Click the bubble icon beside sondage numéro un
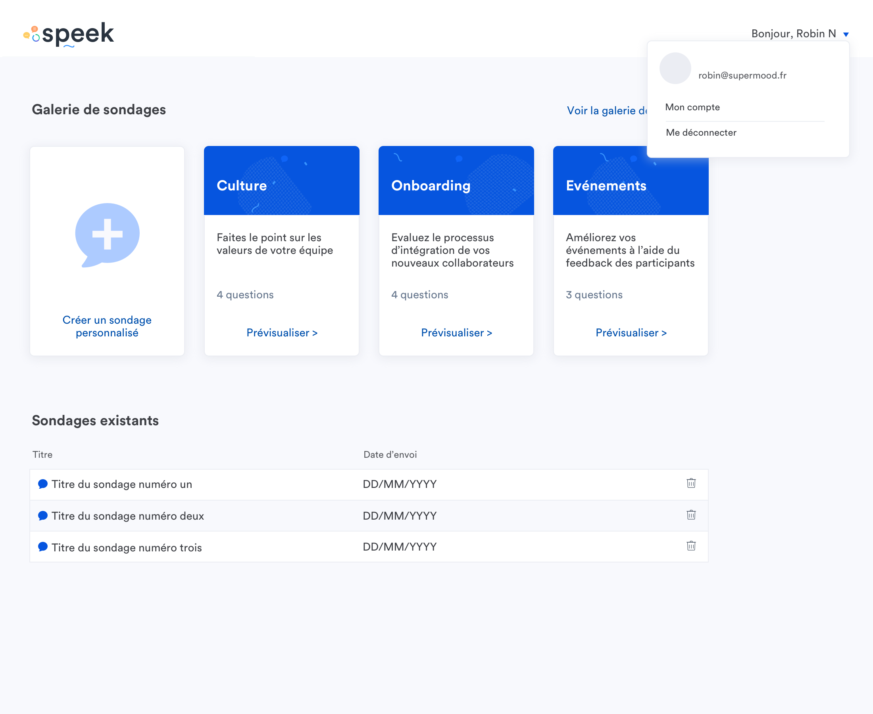873x714 pixels. pyautogui.click(x=43, y=484)
